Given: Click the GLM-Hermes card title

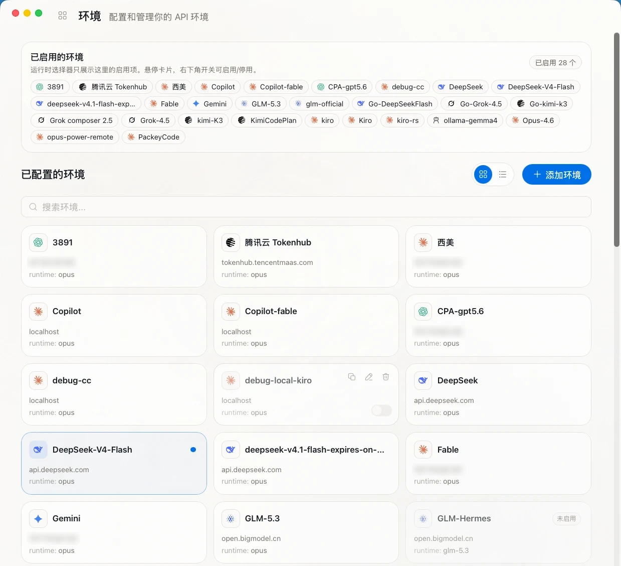Looking at the screenshot, I should 464,519.
